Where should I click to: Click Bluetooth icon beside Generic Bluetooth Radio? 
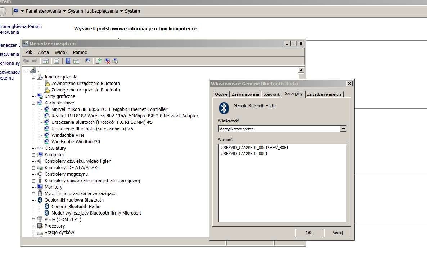pyautogui.click(x=47, y=207)
